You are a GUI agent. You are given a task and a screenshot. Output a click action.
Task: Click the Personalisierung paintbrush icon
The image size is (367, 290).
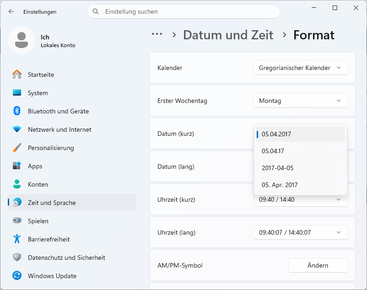(x=17, y=148)
